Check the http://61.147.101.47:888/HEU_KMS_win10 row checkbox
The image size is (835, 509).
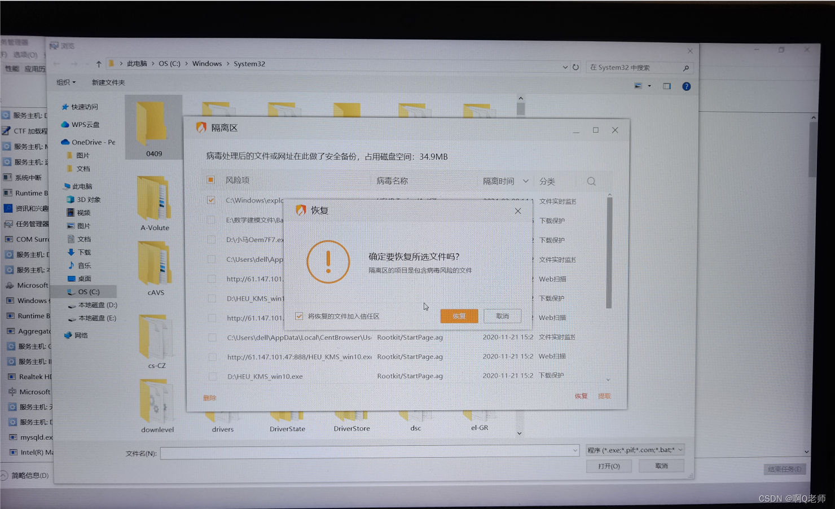212,357
